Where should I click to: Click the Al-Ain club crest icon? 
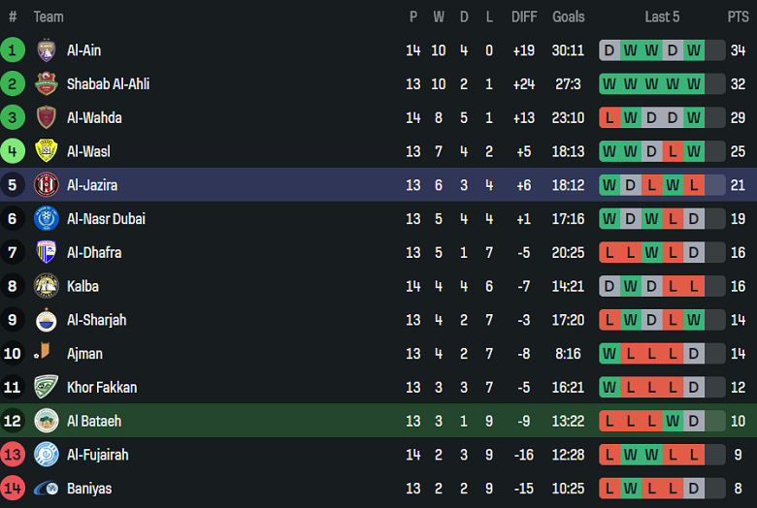pos(46,50)
